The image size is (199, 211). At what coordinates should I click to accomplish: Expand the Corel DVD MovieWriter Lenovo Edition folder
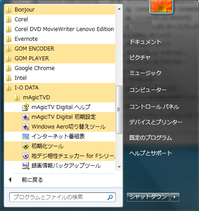[60, 29]
